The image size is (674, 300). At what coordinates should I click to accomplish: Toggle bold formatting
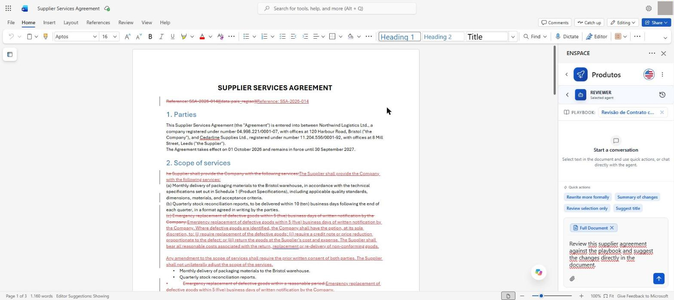tap(150, 37)
